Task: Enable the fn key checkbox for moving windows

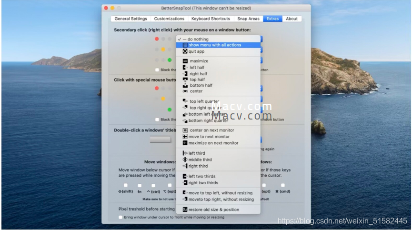Action: click(x=140, y=185)
